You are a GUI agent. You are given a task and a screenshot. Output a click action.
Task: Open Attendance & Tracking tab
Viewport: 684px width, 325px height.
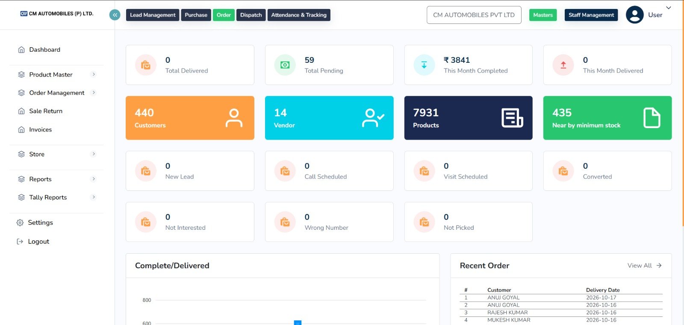(x=299, y=15)
